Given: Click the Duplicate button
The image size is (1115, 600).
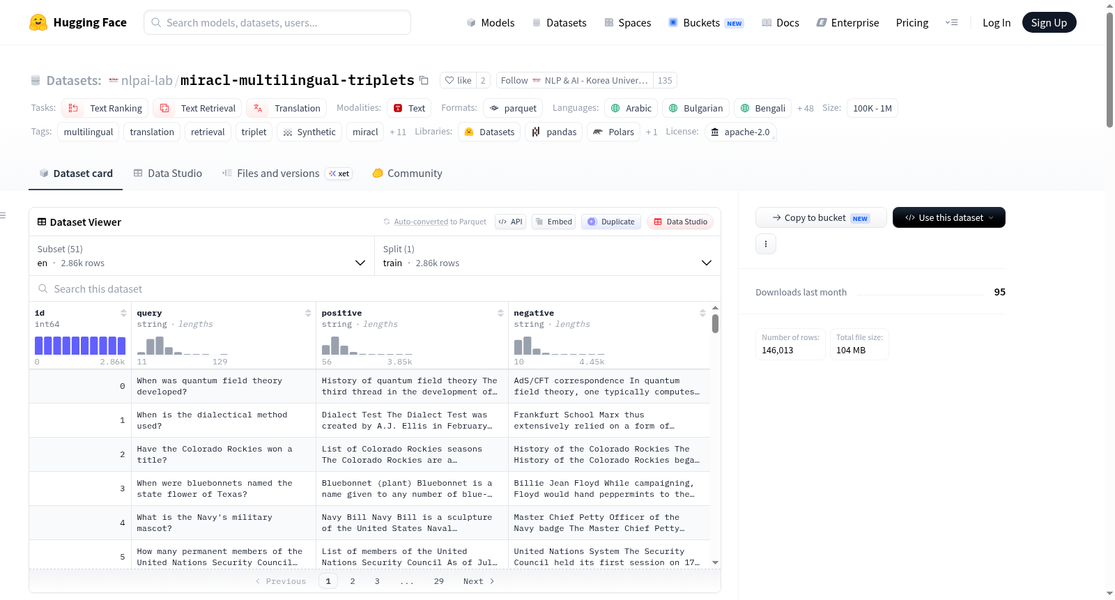Looking at the screenshot, I should tap(611, 222).
